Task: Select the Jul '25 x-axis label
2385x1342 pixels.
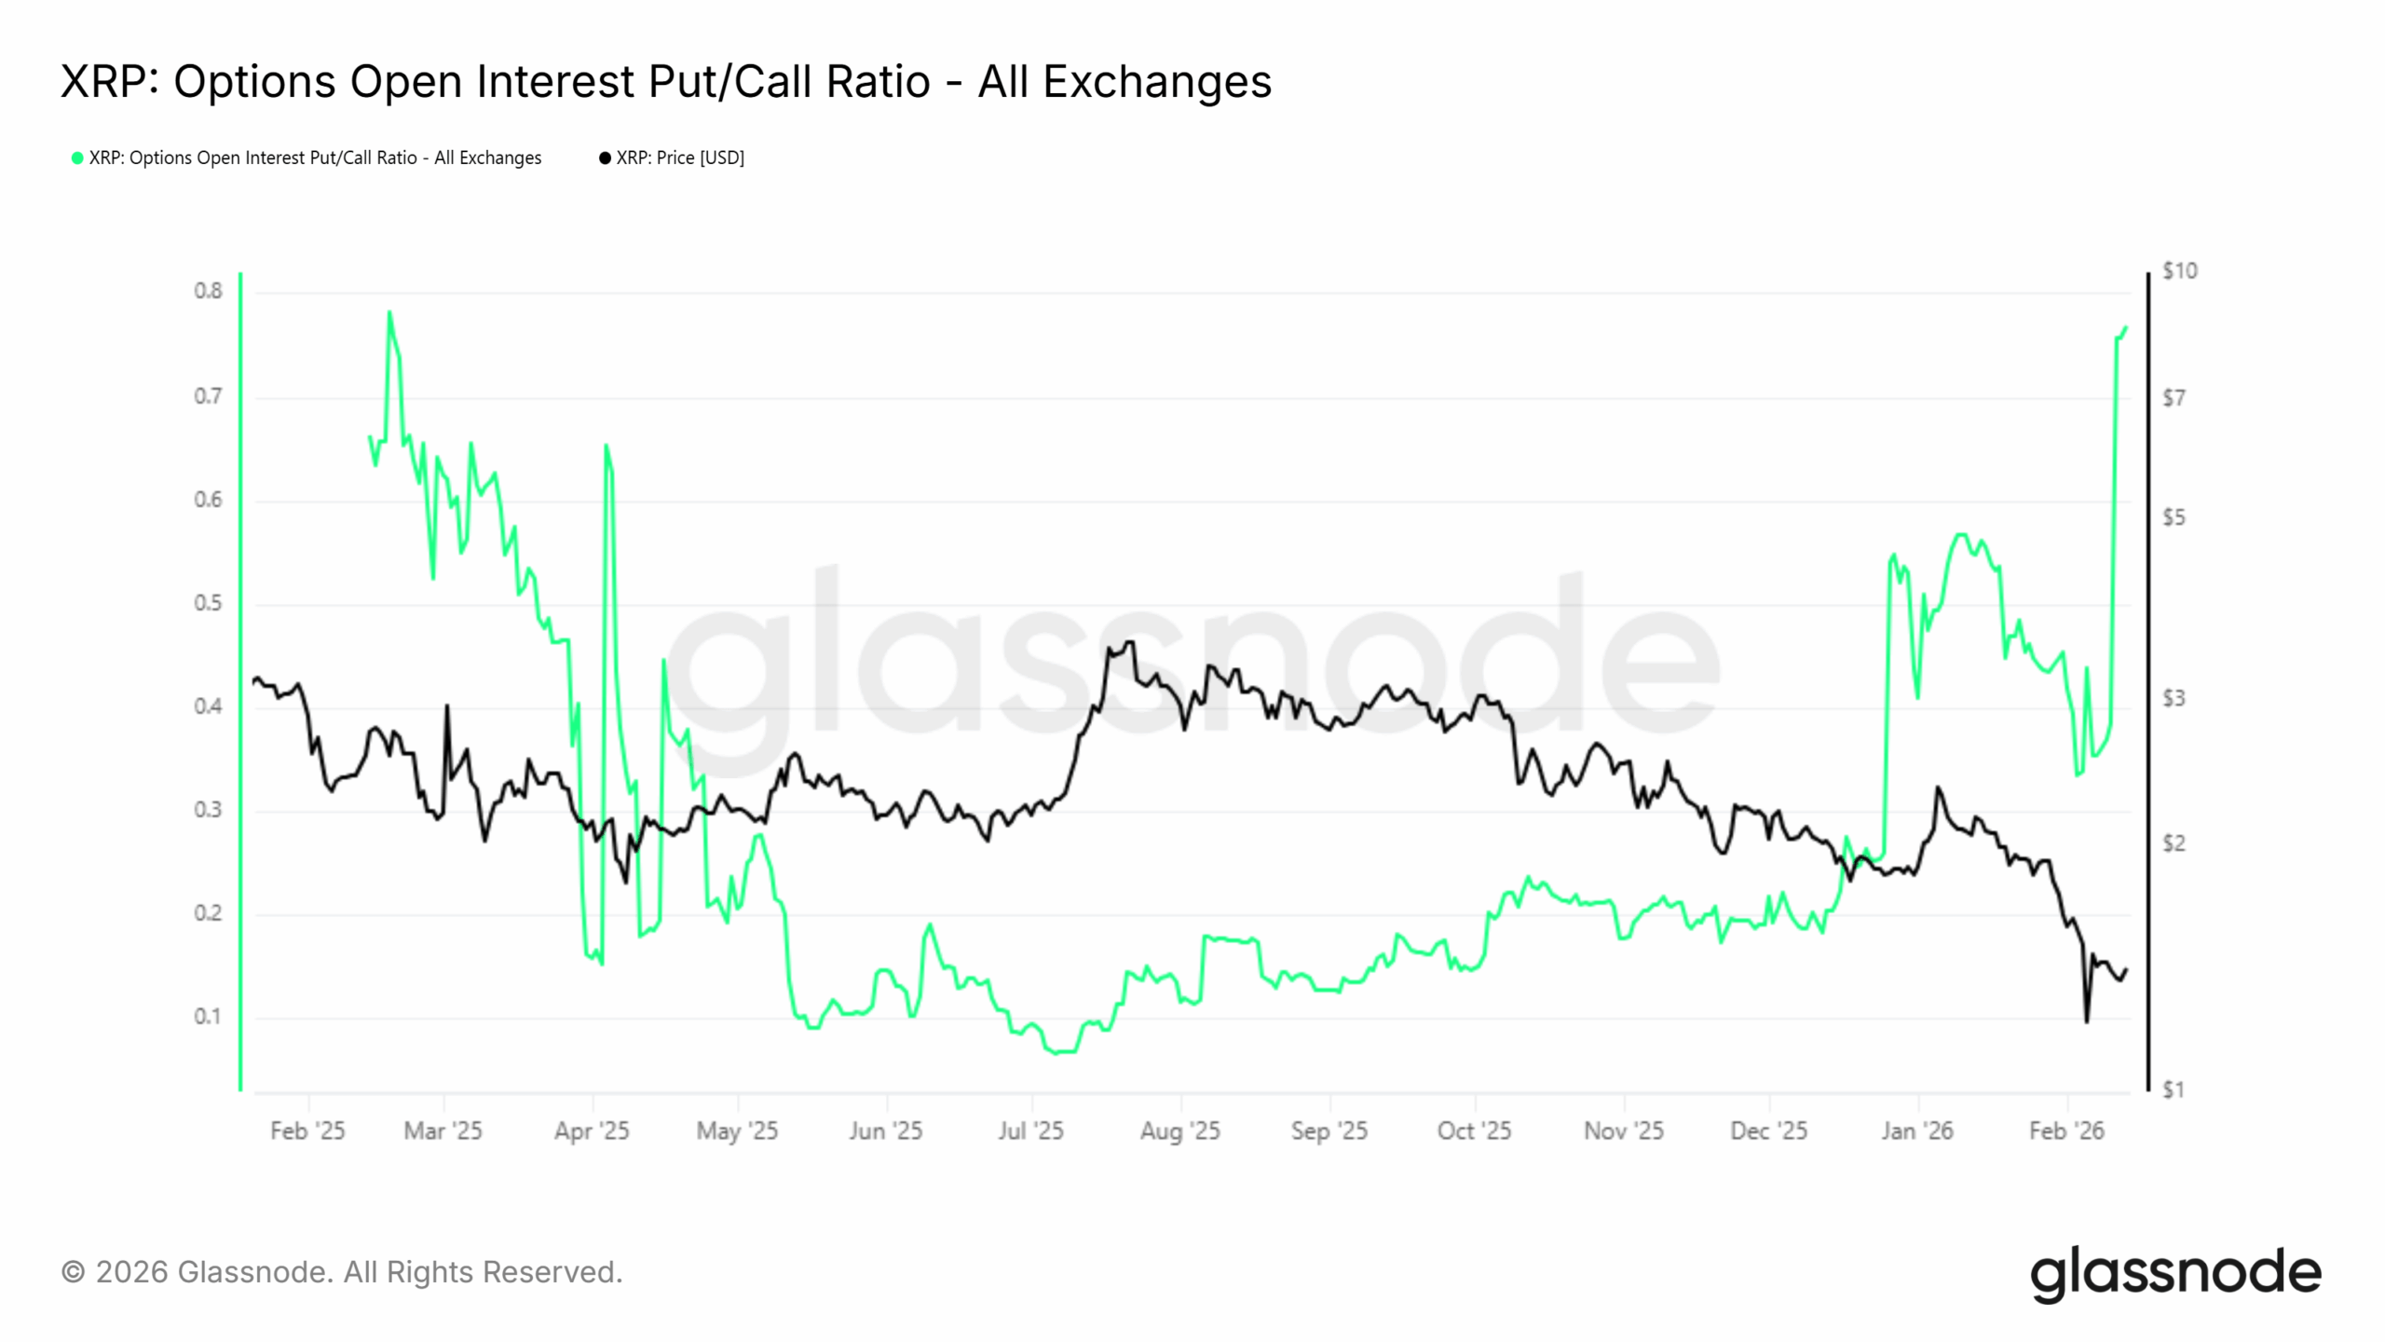Action: [x=1030, y=1130]
